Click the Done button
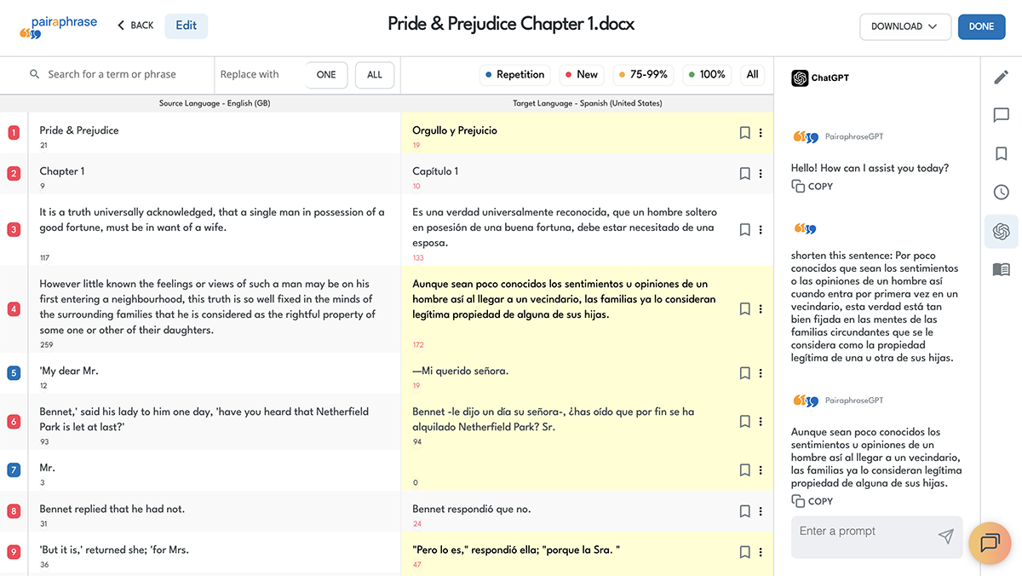The width and height of the screenshot is (1022, 576). pos(982,26)
